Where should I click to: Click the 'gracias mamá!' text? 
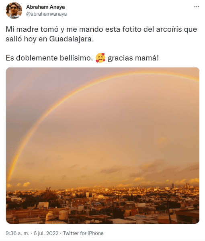(133, 58)
